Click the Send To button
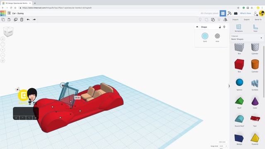 (x=258, y=19)
